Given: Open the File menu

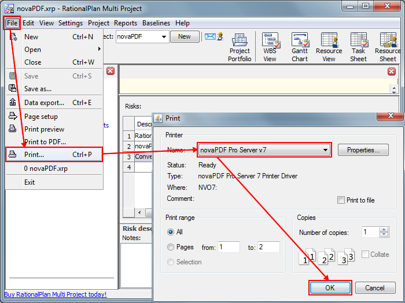Looking at the screenshot, I should click(12, 23).
